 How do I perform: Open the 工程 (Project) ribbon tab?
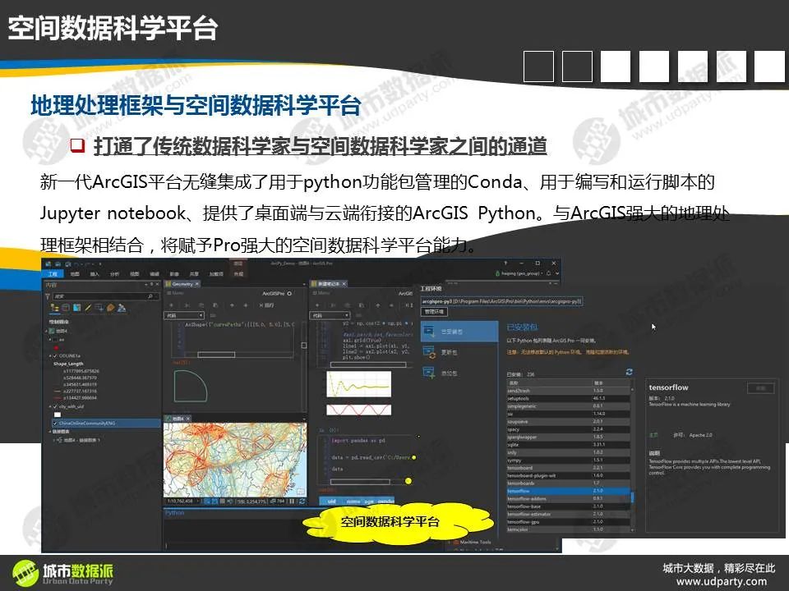point(53,274)
